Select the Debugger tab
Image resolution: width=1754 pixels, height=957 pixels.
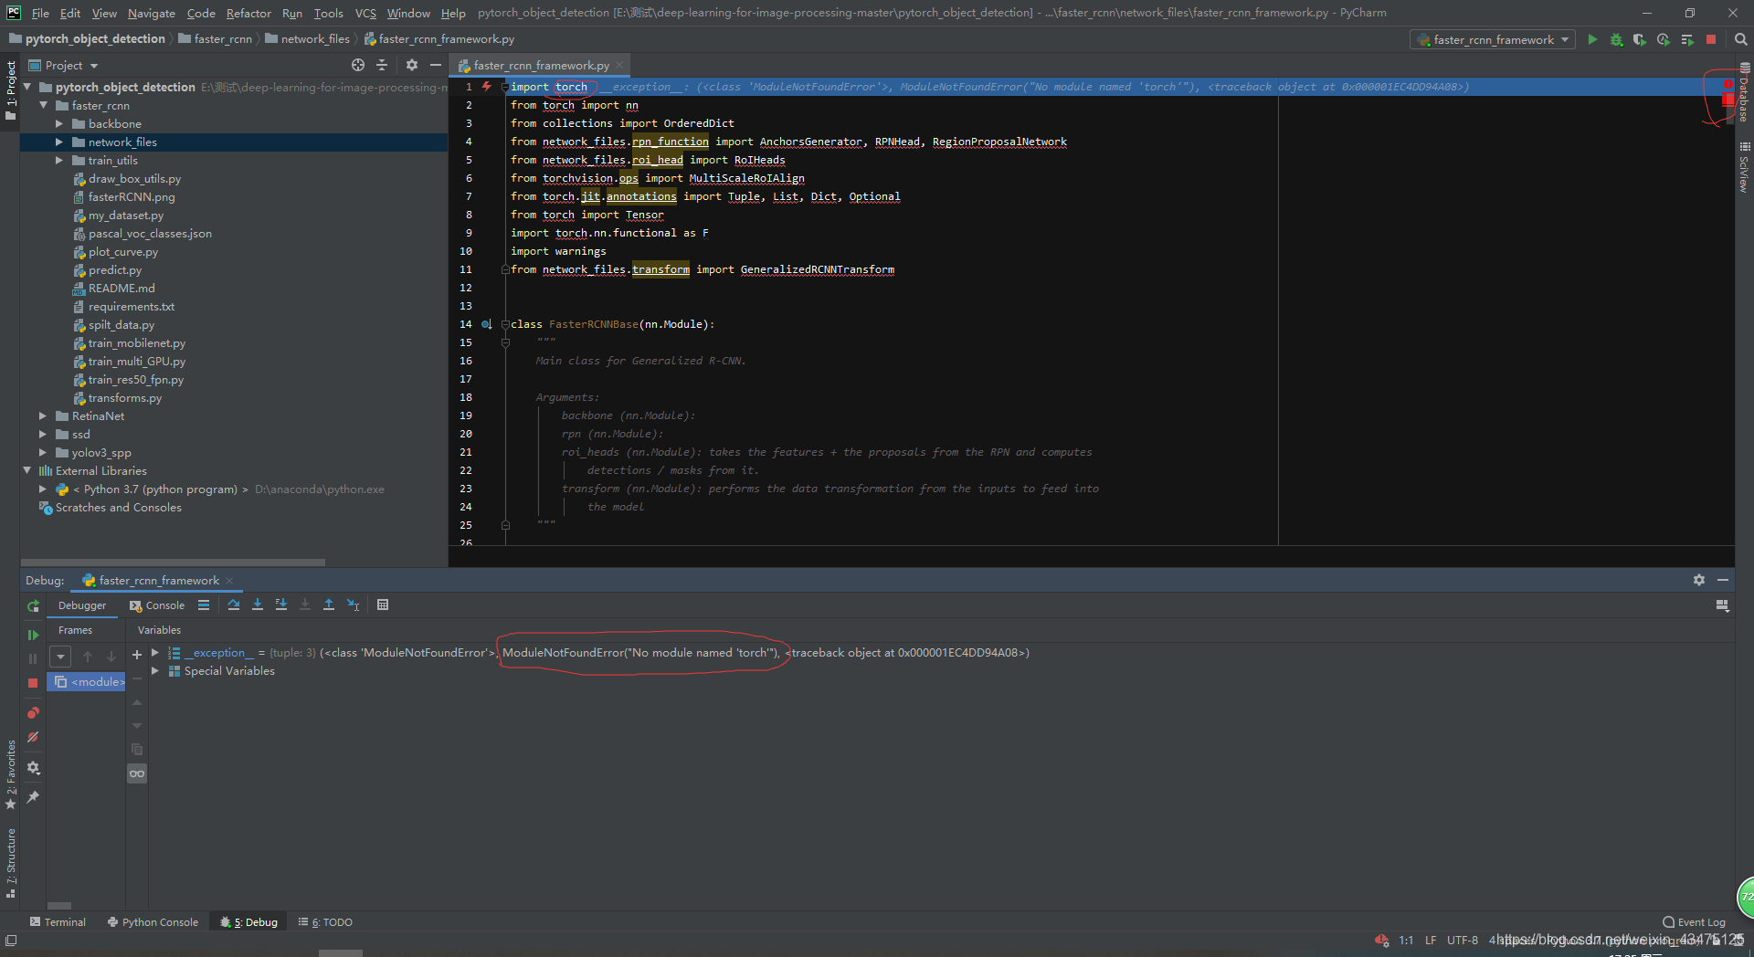click(x=82, y=605)
